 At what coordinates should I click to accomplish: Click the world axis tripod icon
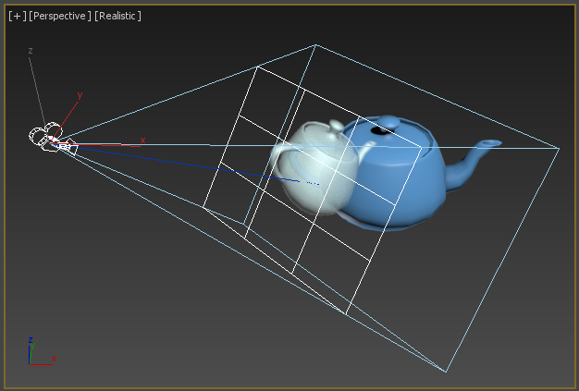click(x=42, y=351)
